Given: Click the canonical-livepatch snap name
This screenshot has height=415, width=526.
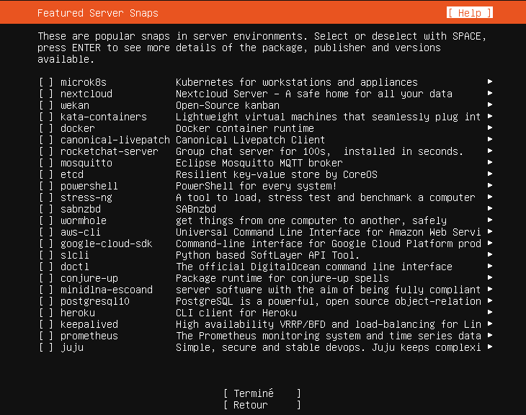Looking at the screenshot, I should click(x=115, y=140).
